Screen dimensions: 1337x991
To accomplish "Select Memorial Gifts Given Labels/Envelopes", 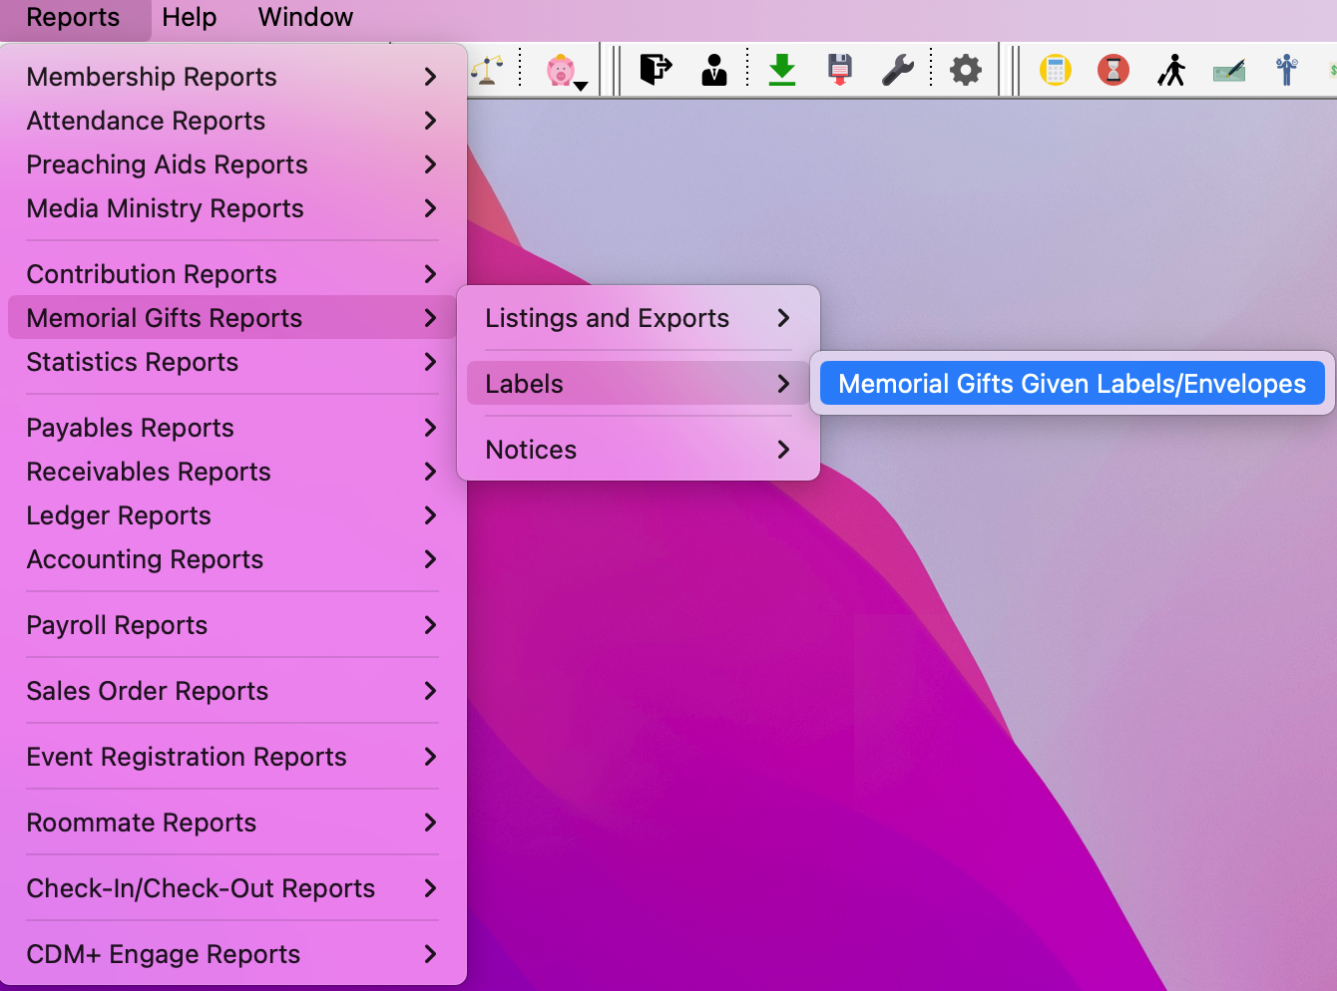I will coord(1072,384).
